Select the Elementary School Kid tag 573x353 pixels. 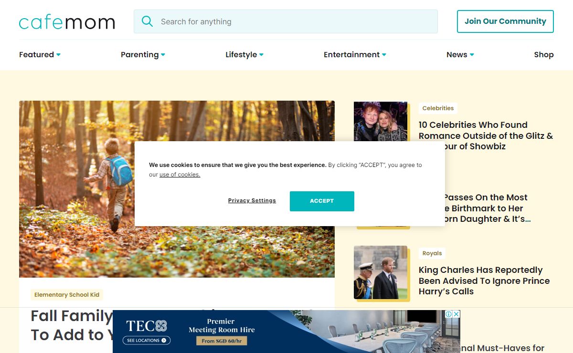tap(67, 295)
